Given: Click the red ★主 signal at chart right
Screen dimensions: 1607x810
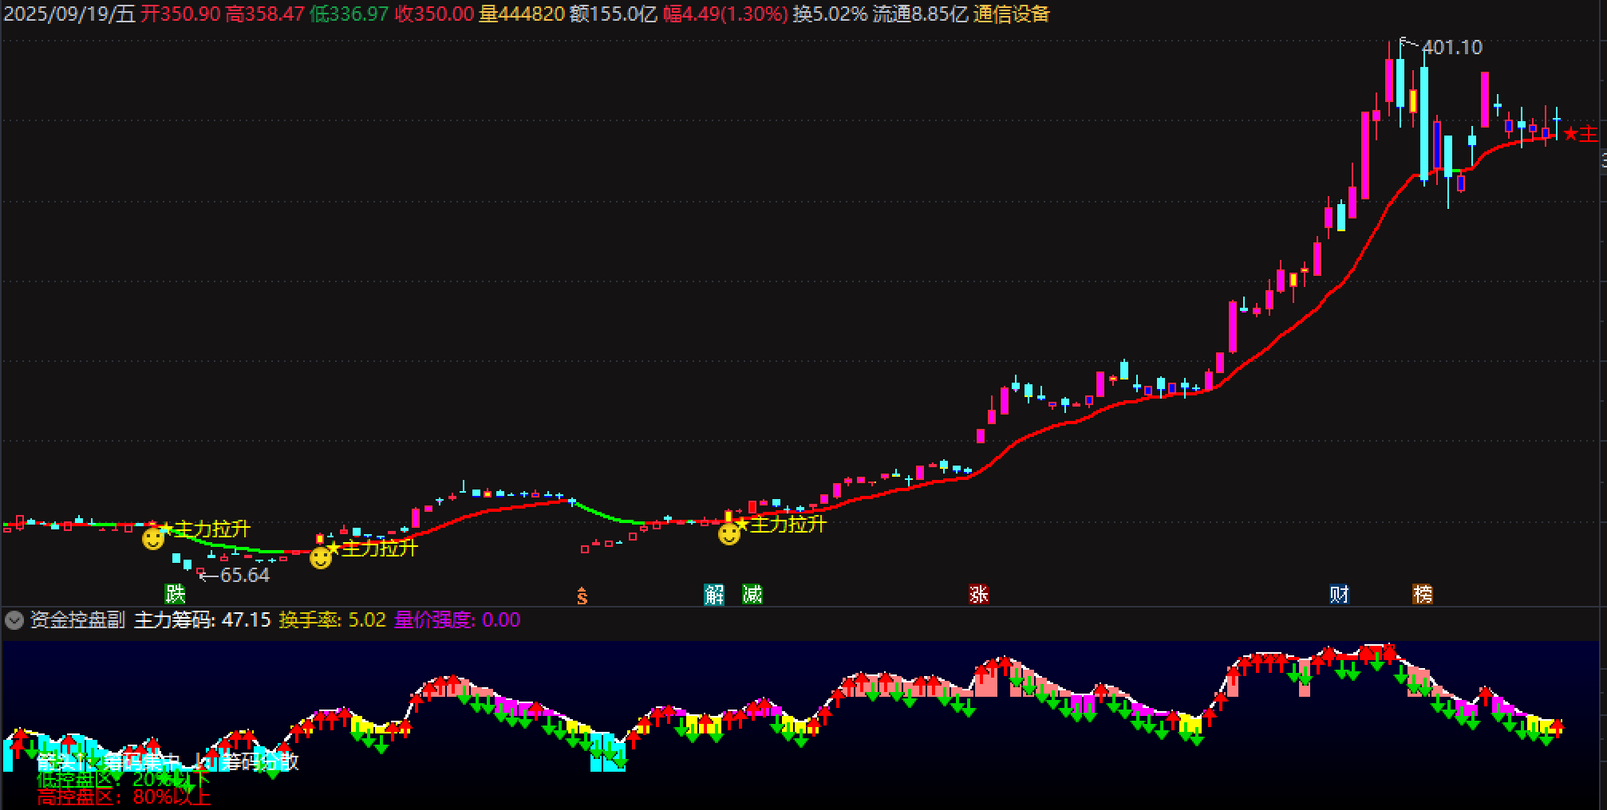Looking at the screenshot, I should (1581, 134).
